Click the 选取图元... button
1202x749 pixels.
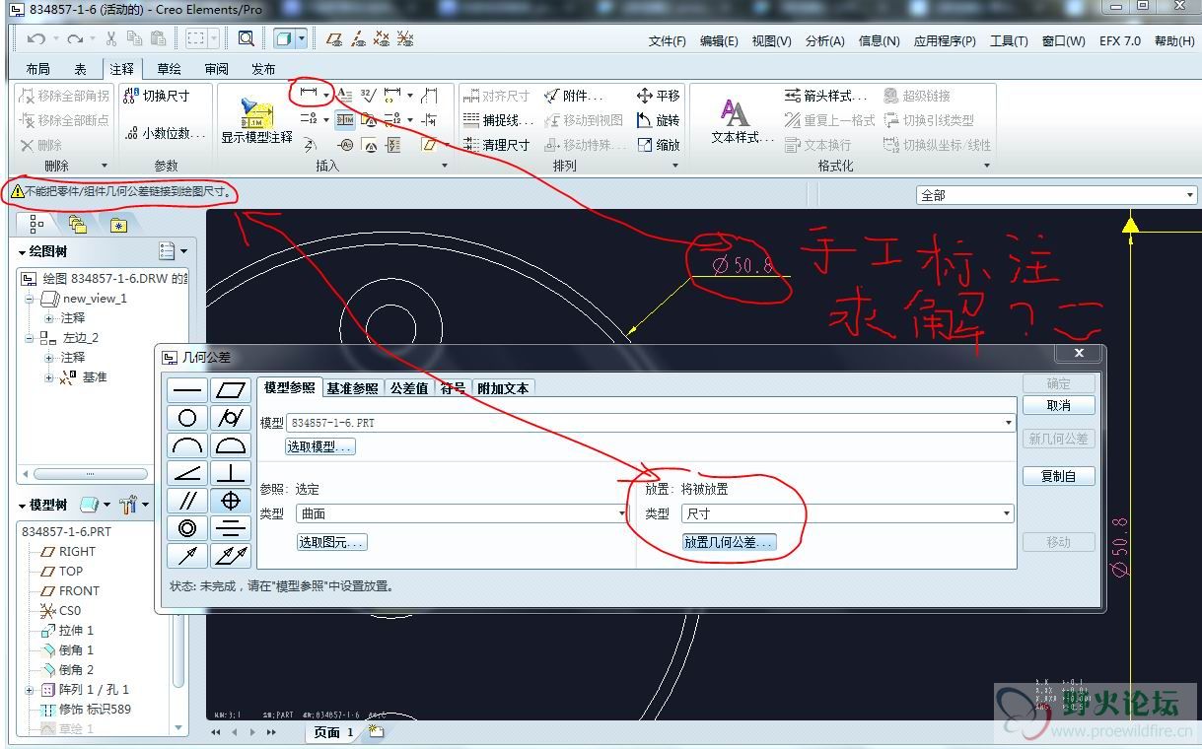[332, 542]
